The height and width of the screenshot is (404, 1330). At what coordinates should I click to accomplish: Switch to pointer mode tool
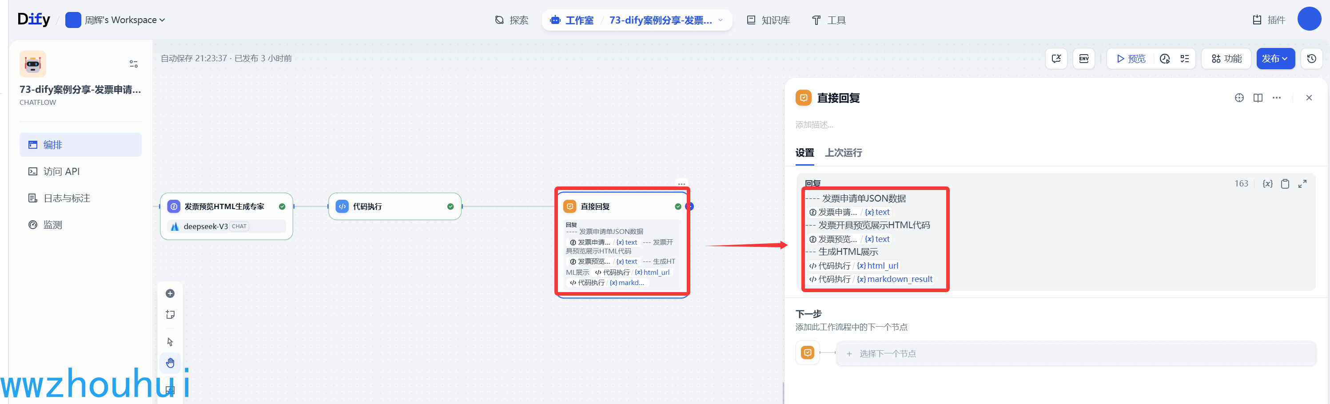click(170, 341)
